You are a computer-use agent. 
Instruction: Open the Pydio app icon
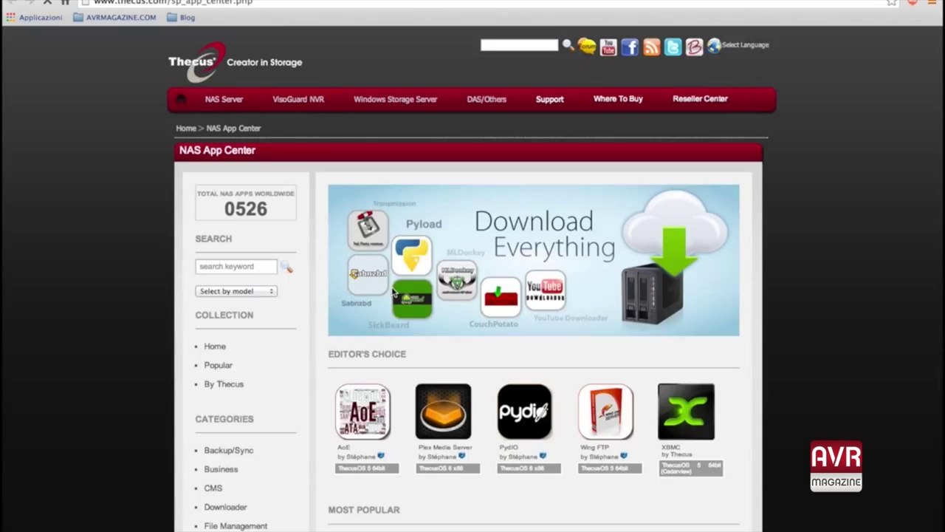[524, 412]
